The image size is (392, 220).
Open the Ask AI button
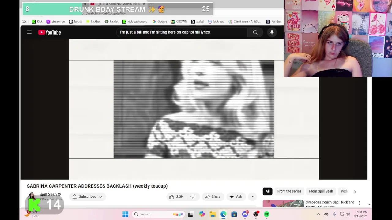(236, 196)
